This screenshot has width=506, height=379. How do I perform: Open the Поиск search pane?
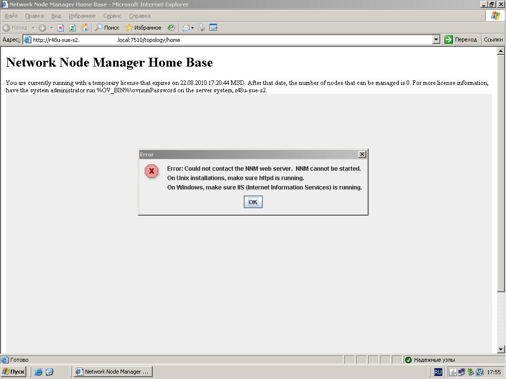107,28
